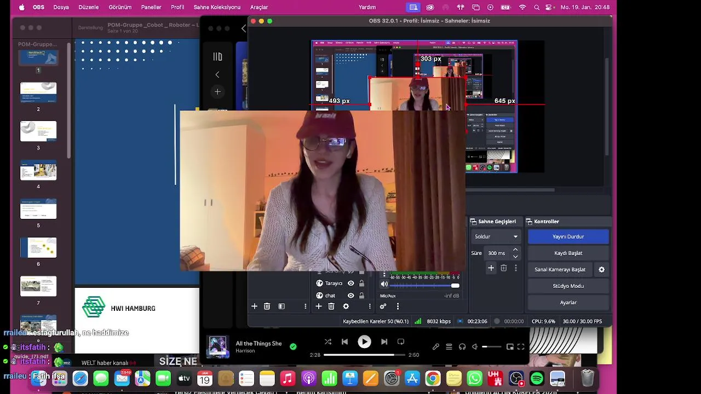Enter fullscreen in the music player
Screen dimensions: 701x394
521,346
